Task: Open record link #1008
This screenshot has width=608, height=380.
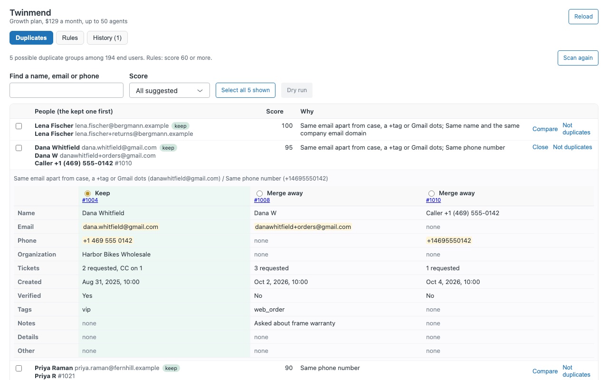Action: point(262,200)
